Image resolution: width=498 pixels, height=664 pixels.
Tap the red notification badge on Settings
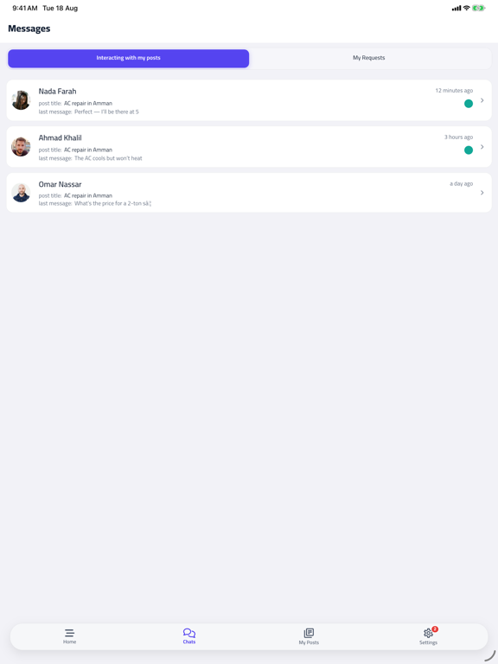click(x=435, y=629)
